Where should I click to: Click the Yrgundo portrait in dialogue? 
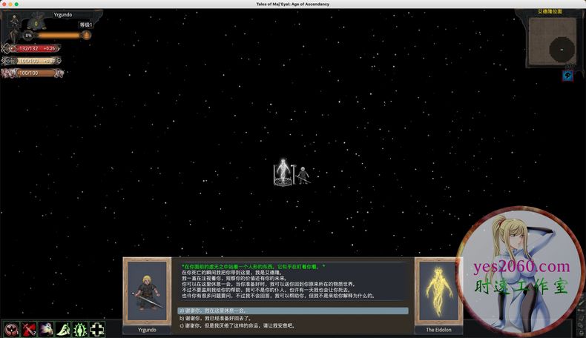click(148, 291)
